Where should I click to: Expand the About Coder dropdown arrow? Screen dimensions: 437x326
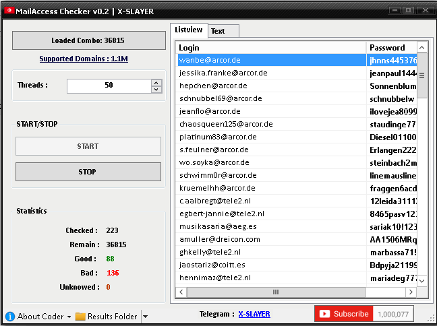click(69, 317)
